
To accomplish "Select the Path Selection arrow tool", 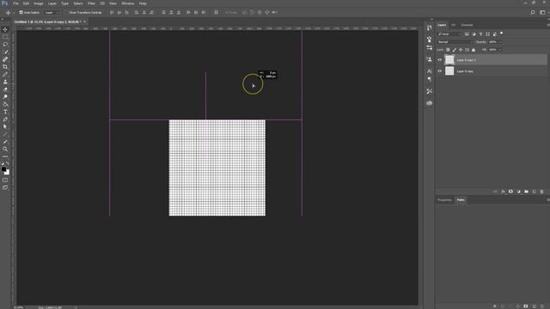I will coord(5,127).
